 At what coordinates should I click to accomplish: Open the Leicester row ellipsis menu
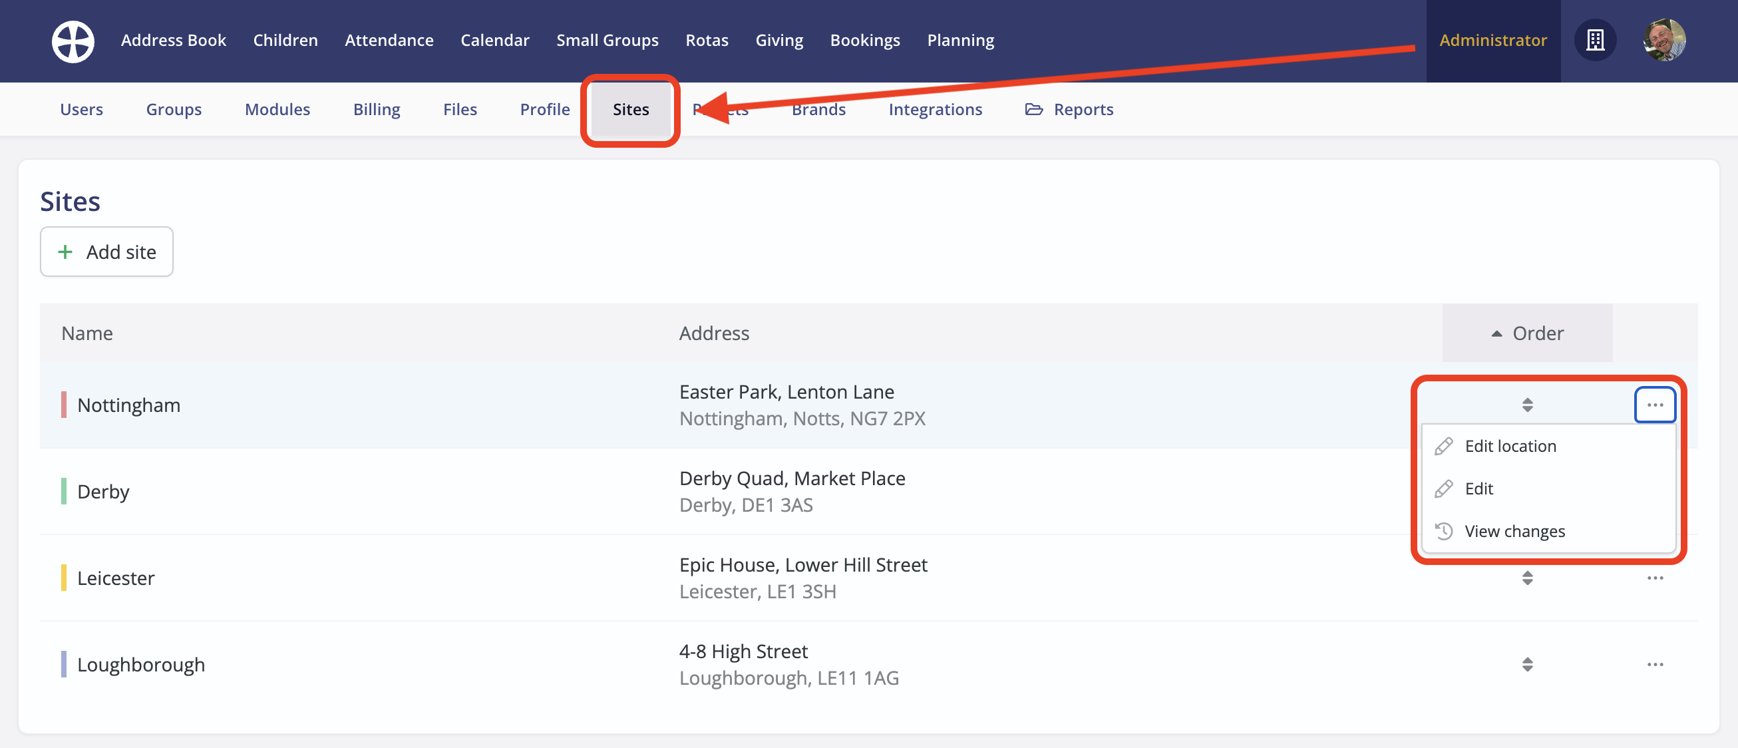click(1654, 578)
